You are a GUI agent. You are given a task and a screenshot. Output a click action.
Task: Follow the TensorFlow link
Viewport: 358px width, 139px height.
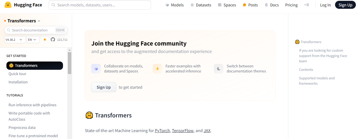click(x=183, y=131)
